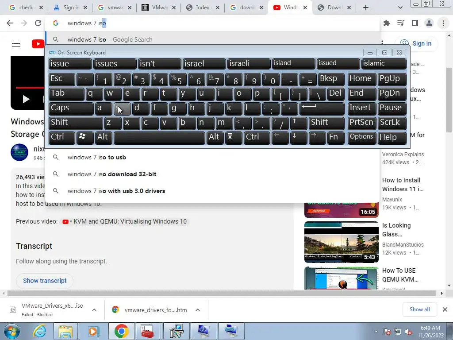The width and height of the screenshot is (453, 340).
Task: Pick the predicted word 'israel'
Action: pos(204,64)
